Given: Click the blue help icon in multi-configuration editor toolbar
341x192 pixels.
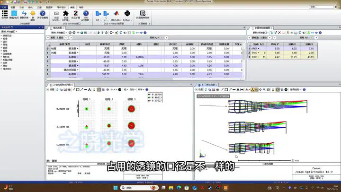Looking at the screenshot, I should pyautogui.click(x=320, y=33).
